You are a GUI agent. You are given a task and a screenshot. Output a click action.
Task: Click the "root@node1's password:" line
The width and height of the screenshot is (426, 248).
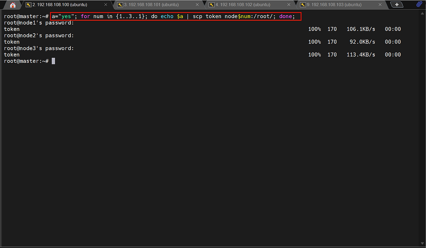coord(39,23)
